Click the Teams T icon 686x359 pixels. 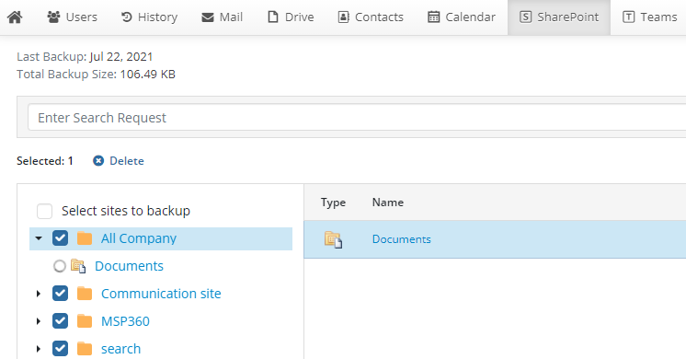[629, 17]
